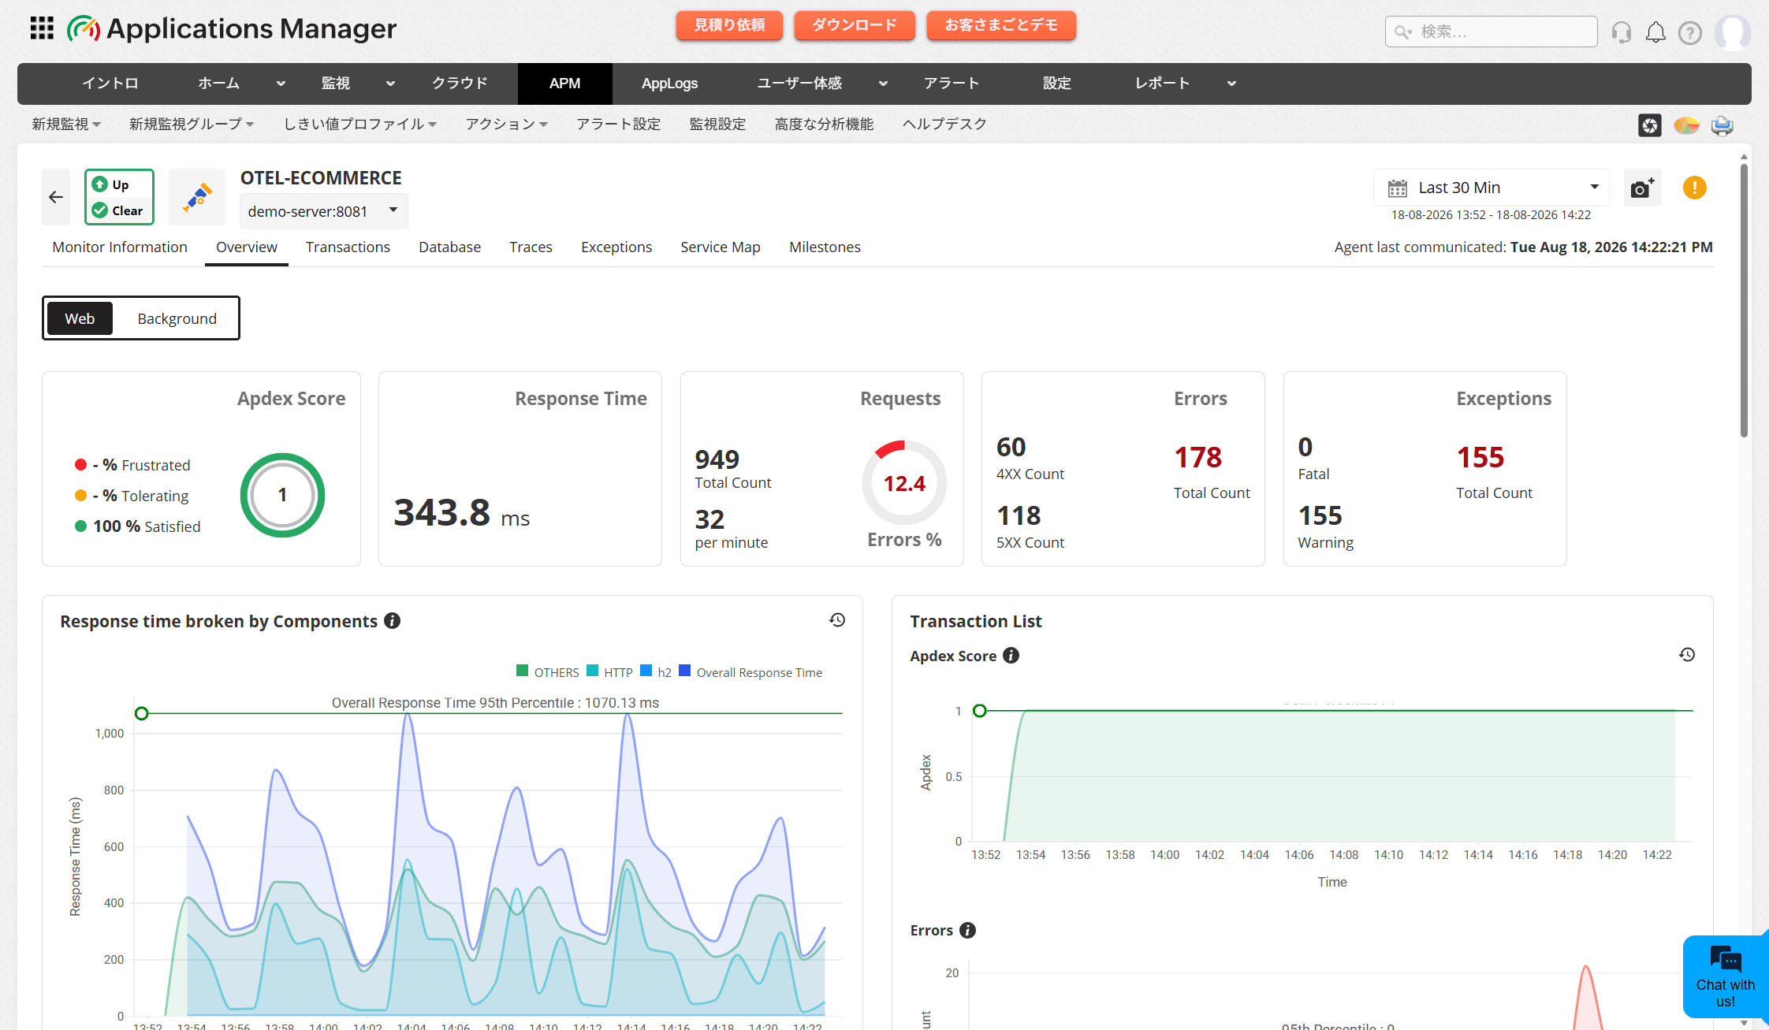Click the black aperture icon in the sub-toolbar

pyautogui.click(x=1650, y=125)
